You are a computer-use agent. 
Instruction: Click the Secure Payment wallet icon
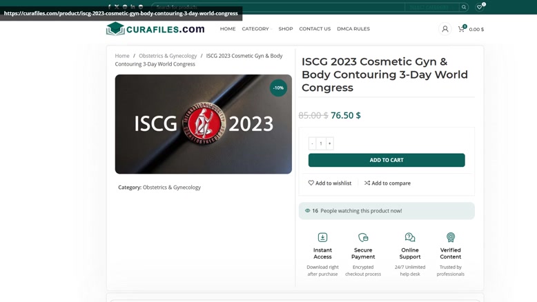(363, 237)
